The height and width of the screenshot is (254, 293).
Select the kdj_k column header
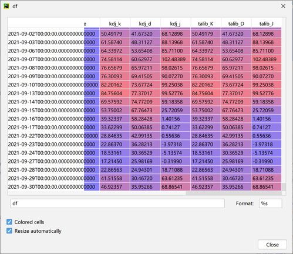[x=115, y=24]
